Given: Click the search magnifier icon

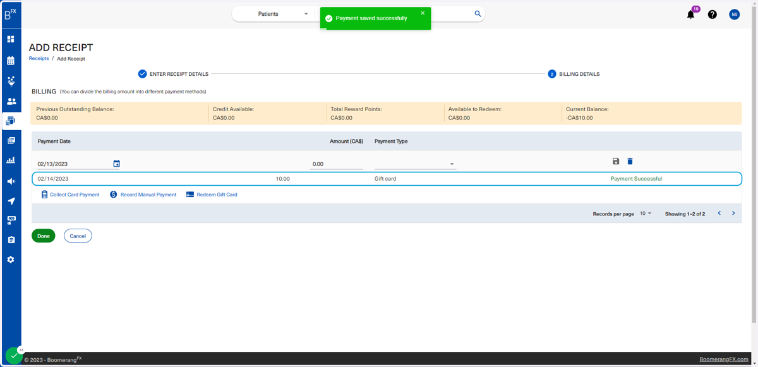Looking at the screenshot, I should tap(478, 14).
